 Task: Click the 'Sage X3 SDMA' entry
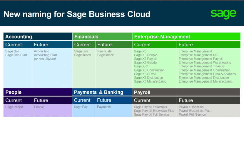tap(145, 74)
